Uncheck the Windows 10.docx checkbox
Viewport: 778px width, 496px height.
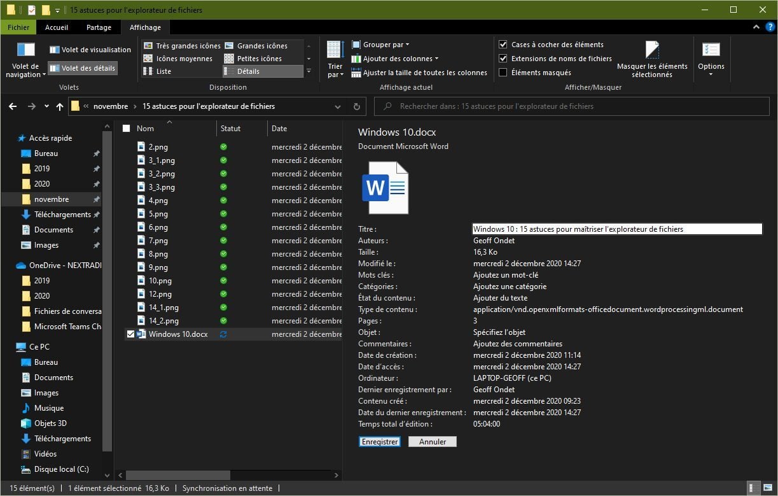(131, 334)
